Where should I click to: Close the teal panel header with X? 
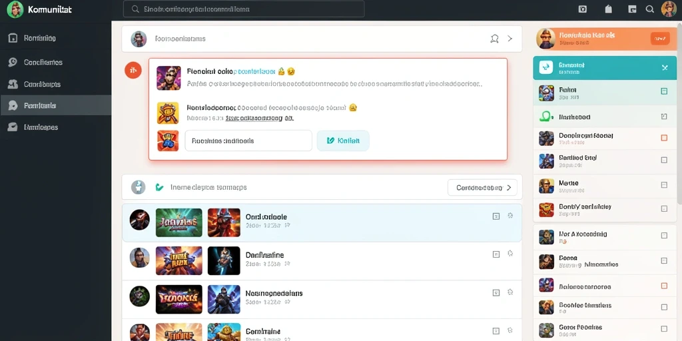coord(665,67)
